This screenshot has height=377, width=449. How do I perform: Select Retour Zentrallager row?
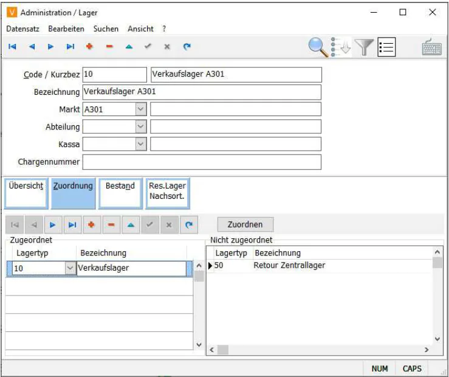320,266
